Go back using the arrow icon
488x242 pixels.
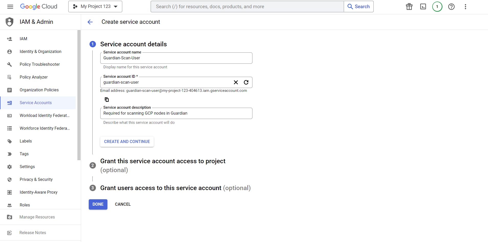tap(90, 22)
